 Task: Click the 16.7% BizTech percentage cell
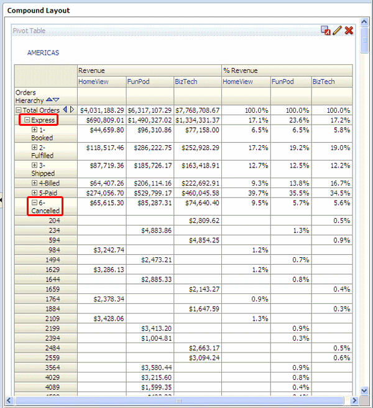[340, 183]
